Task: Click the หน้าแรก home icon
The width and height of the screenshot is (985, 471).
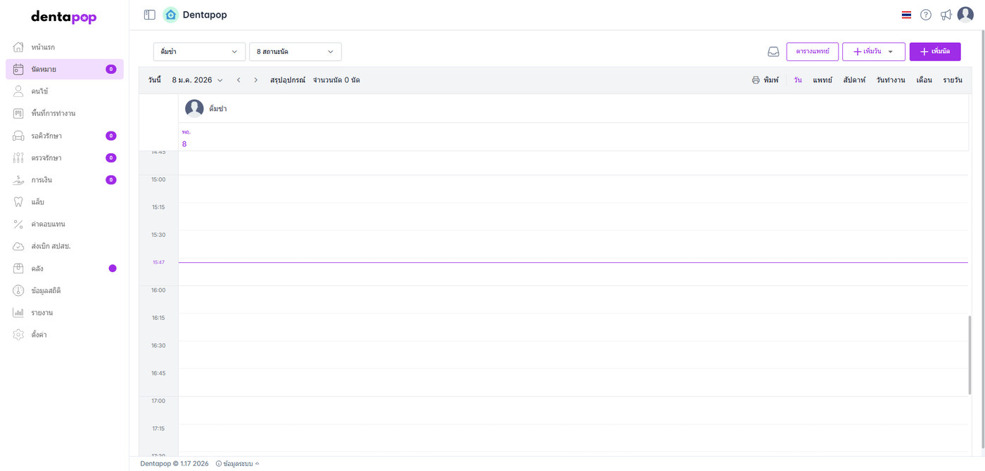Action: (x=18, y=47)
